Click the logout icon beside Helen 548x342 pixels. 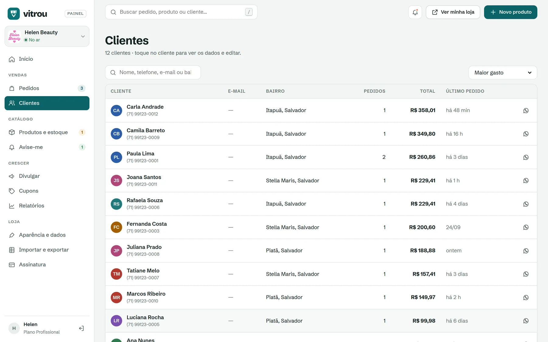pos(81,328)
